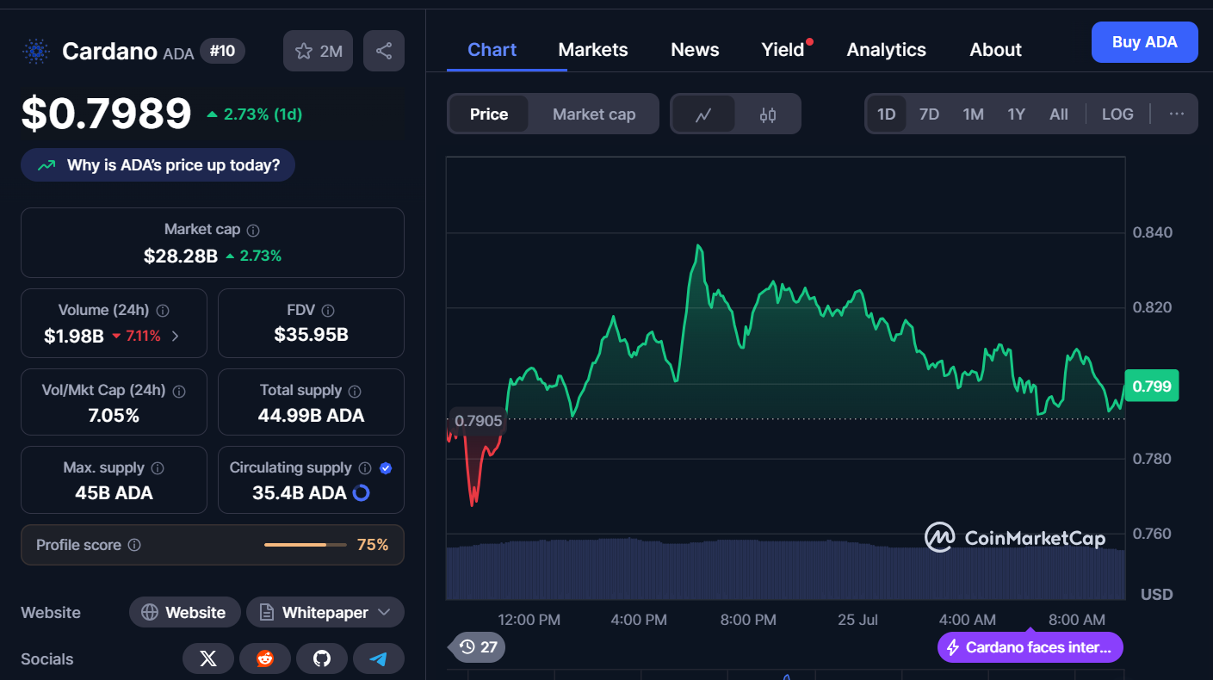This screenshot has width=1213, height=680.
Task: Click info icon next to Circulating supply
Action: [365, 468]
